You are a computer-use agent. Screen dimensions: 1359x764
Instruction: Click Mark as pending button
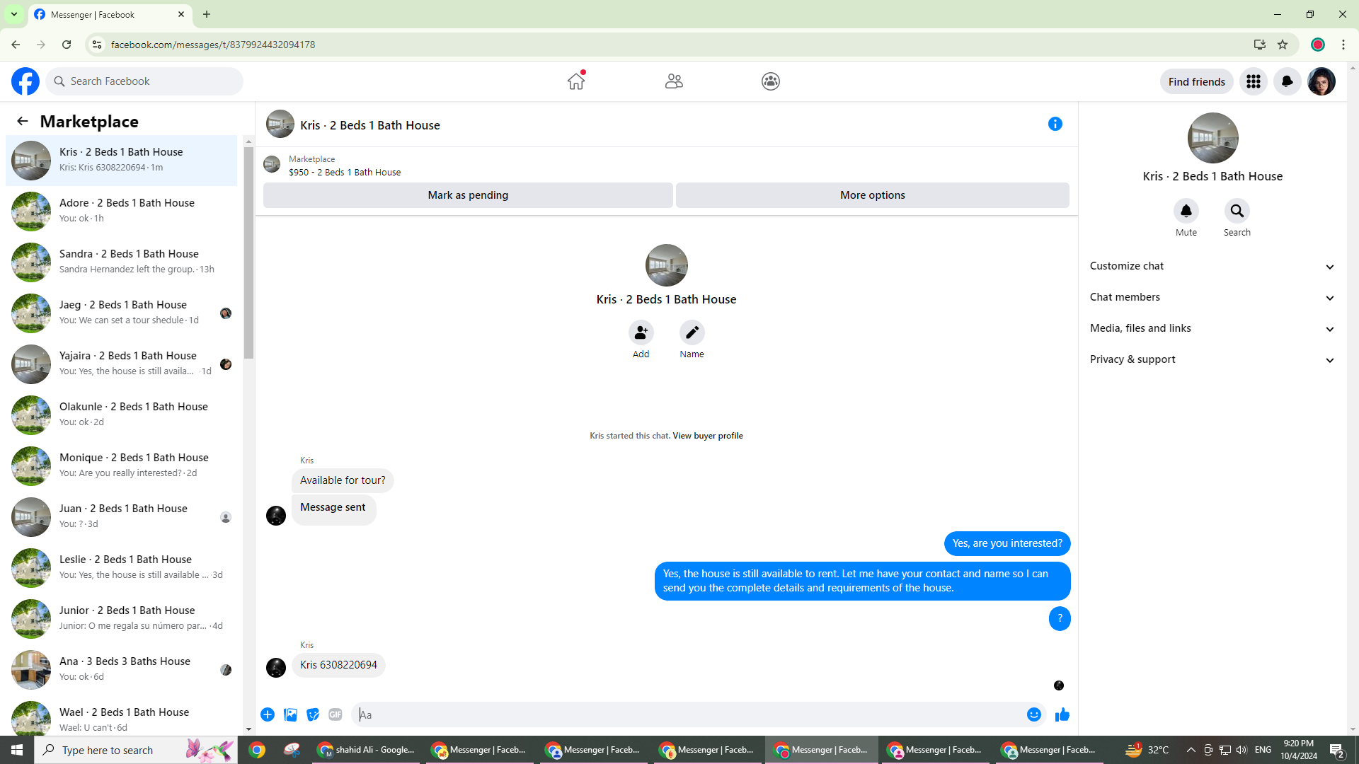point(468,195)
